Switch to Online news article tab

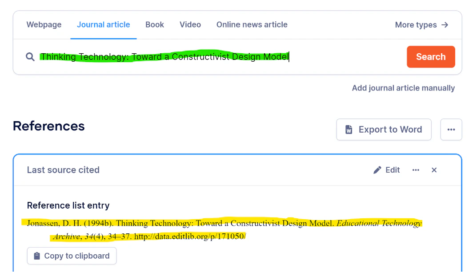(x=252, y=25)
